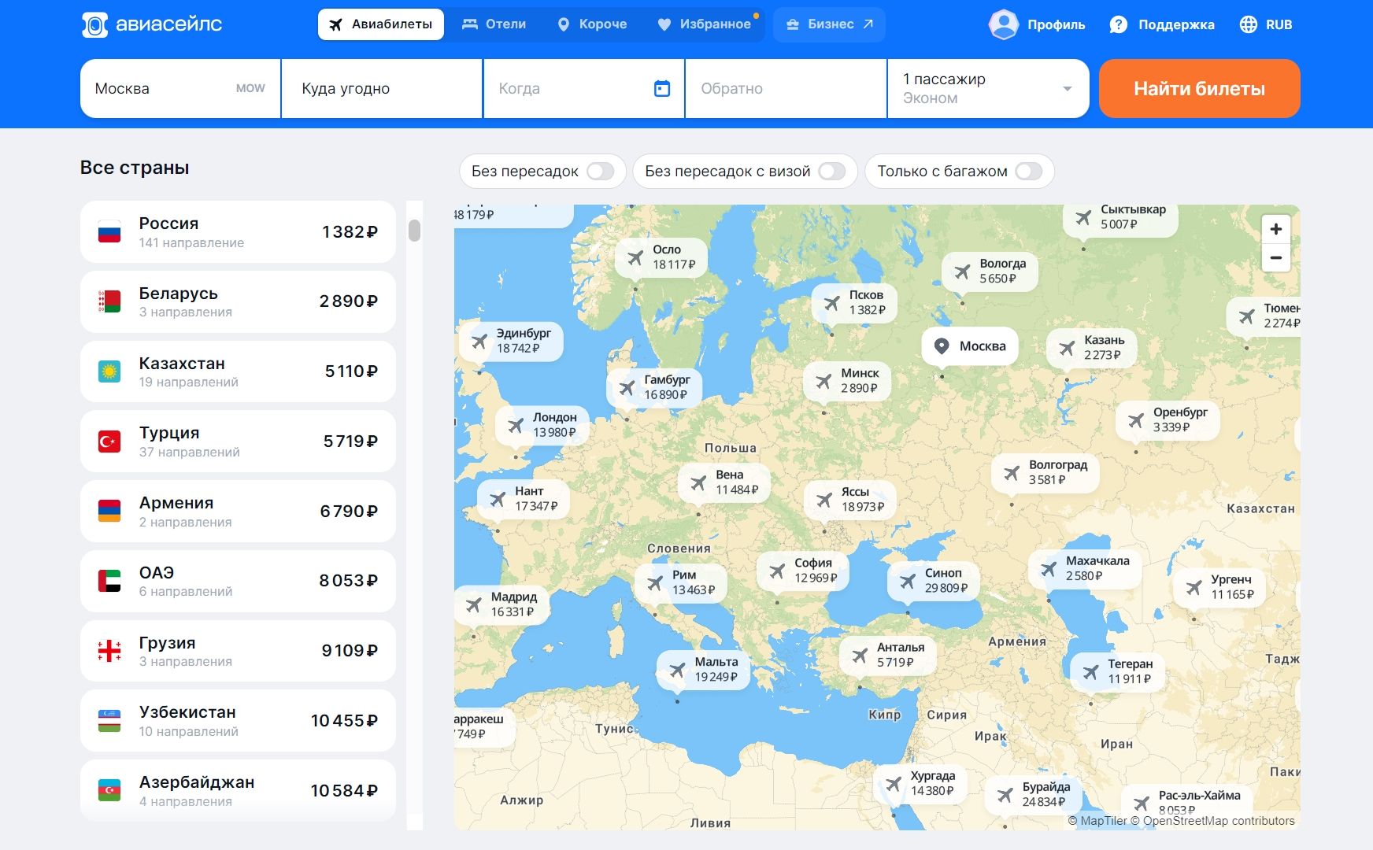Click the Turkey flag icon
Screen dimensions: 1373x850
[109, 442]
